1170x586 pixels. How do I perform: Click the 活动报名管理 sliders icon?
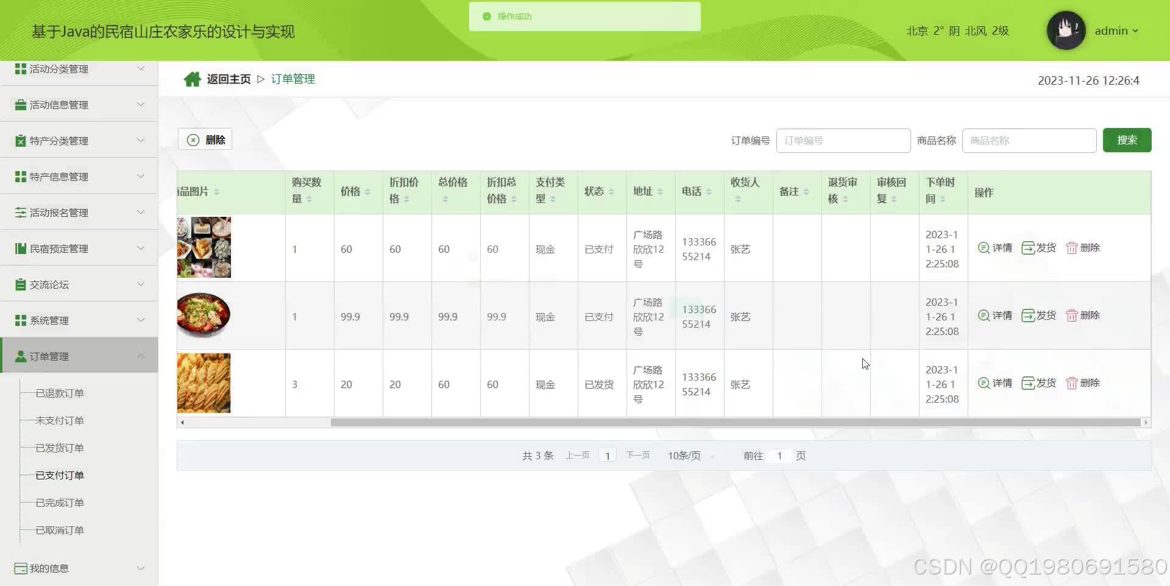pyautogui.click(x=21, y=213)
